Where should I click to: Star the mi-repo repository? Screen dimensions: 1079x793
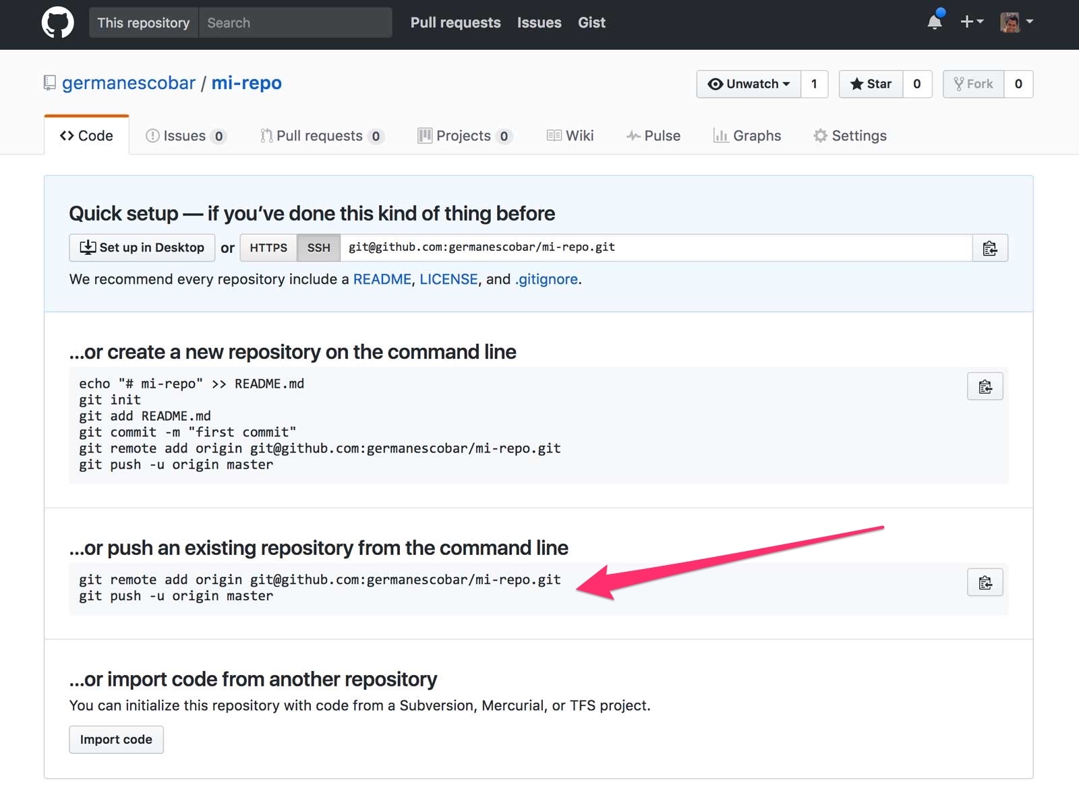[871, 84]
